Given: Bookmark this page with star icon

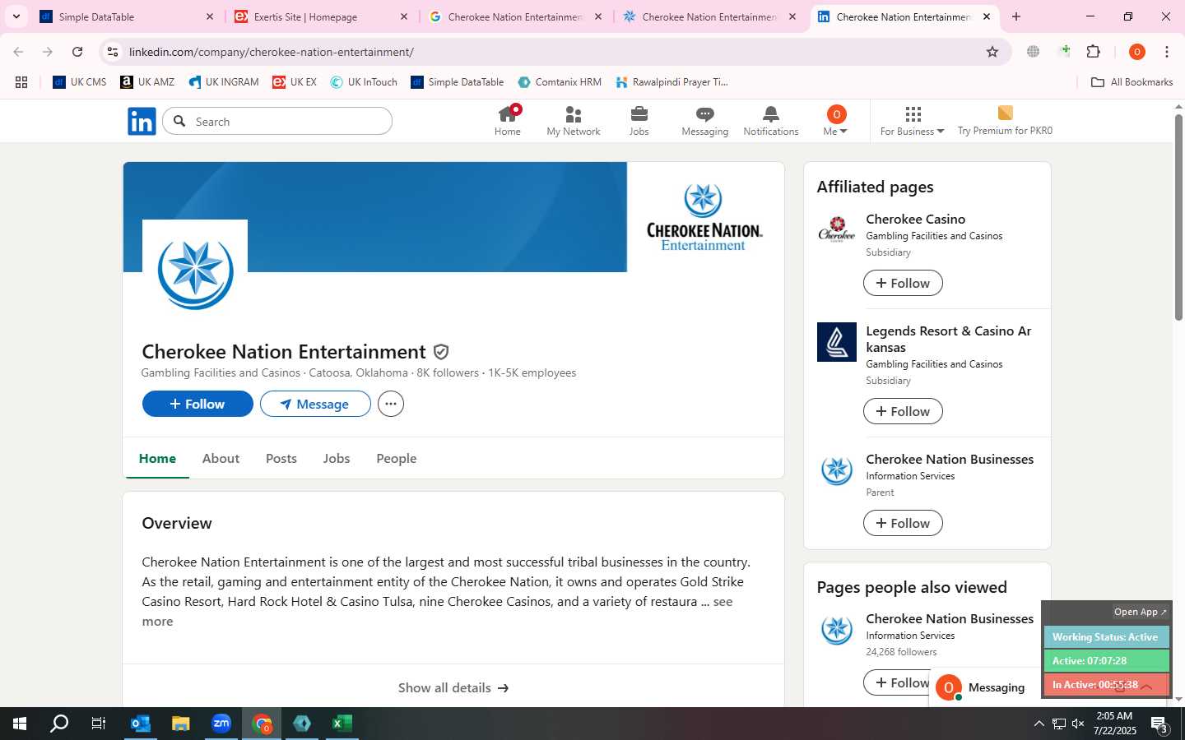Looking at the screenshot, I should [992, 52].
